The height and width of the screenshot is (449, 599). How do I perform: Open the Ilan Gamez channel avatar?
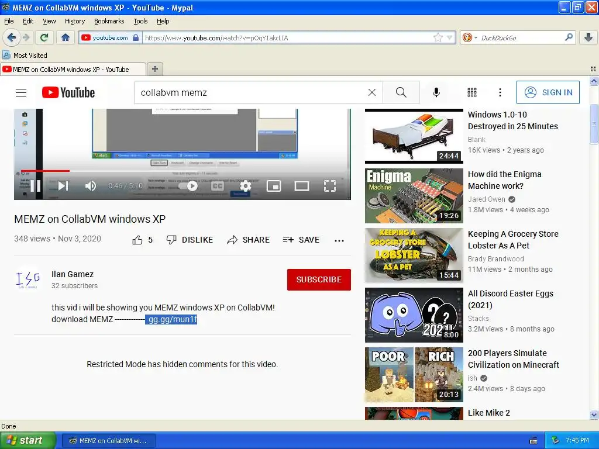click(x=28, y=279)
